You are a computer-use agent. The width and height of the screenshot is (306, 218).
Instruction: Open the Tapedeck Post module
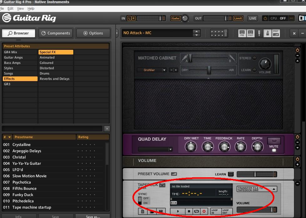click(251, 33)
